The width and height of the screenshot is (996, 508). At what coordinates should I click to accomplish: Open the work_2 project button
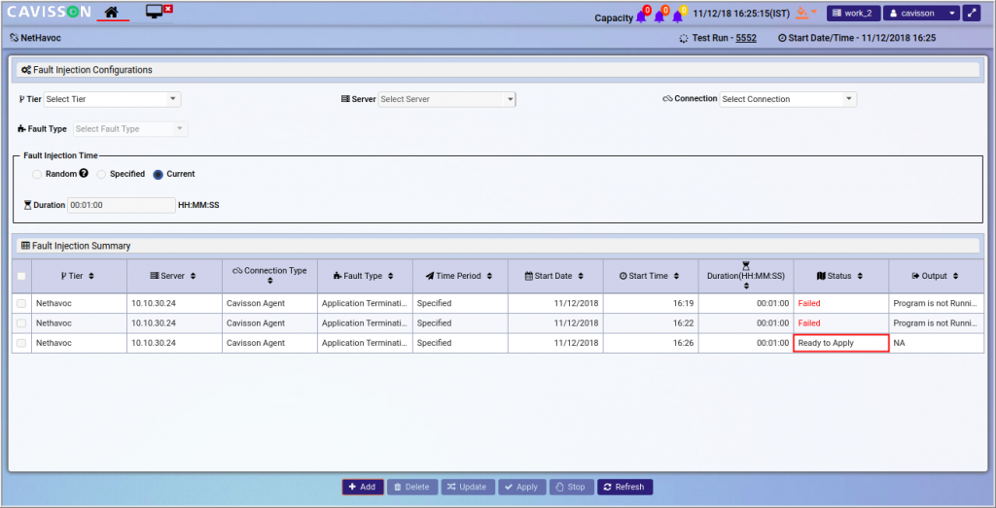853,13
